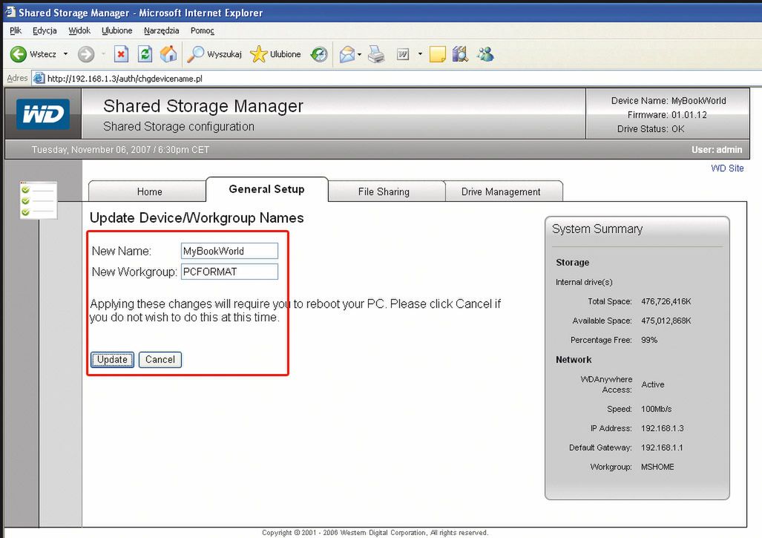The image size is (762, 538).
Task: Open the Edit button dropdown arrow
Action: coord(420,54)
